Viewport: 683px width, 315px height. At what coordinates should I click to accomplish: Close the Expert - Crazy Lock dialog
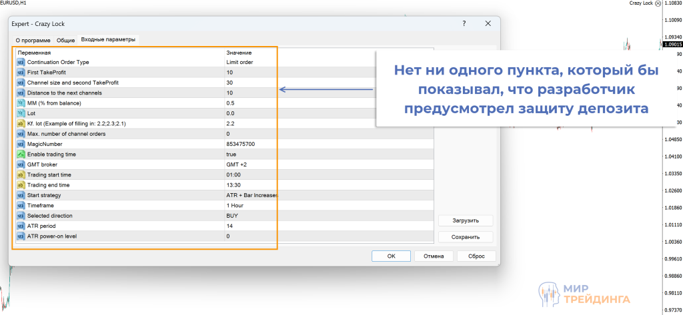click(x=488, y=23)
